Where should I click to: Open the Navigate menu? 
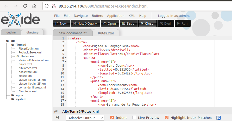click(81, 16)
